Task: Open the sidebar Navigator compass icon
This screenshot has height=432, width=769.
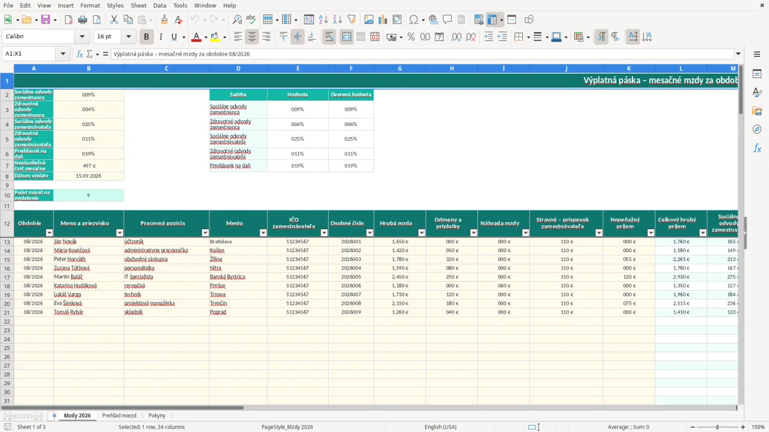Action: tap(757, 129)
